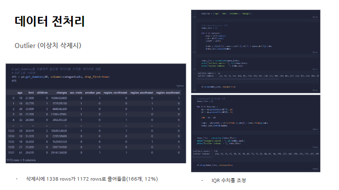Viewport: 339px width, 190px height.
Task: Click the bmi value 27.900 in row 0
Action: coord(30,98)
